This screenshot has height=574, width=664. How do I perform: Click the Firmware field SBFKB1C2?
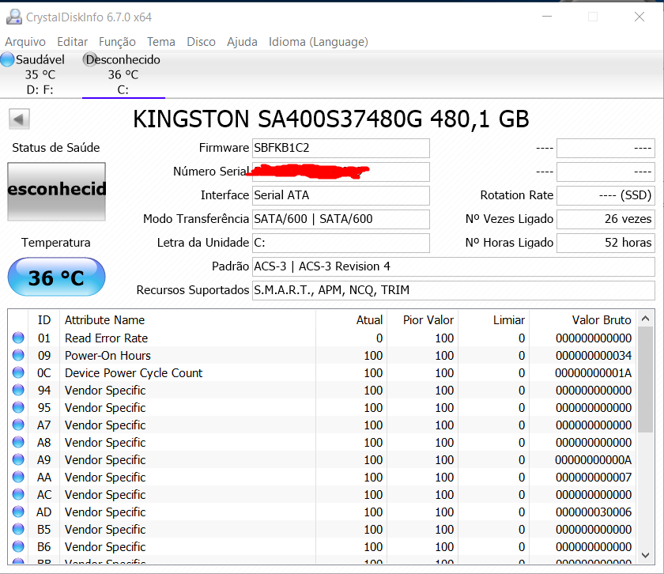pyautogui.click(x=341, y=148)
